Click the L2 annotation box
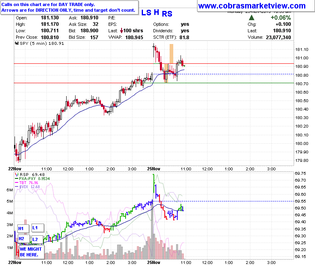 click(x=38, y=239)
